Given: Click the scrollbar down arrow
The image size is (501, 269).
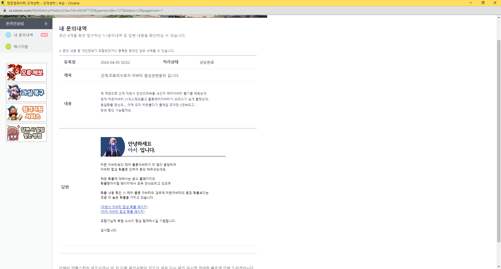Looking at the screenshot, I should (x=499, y=267).
